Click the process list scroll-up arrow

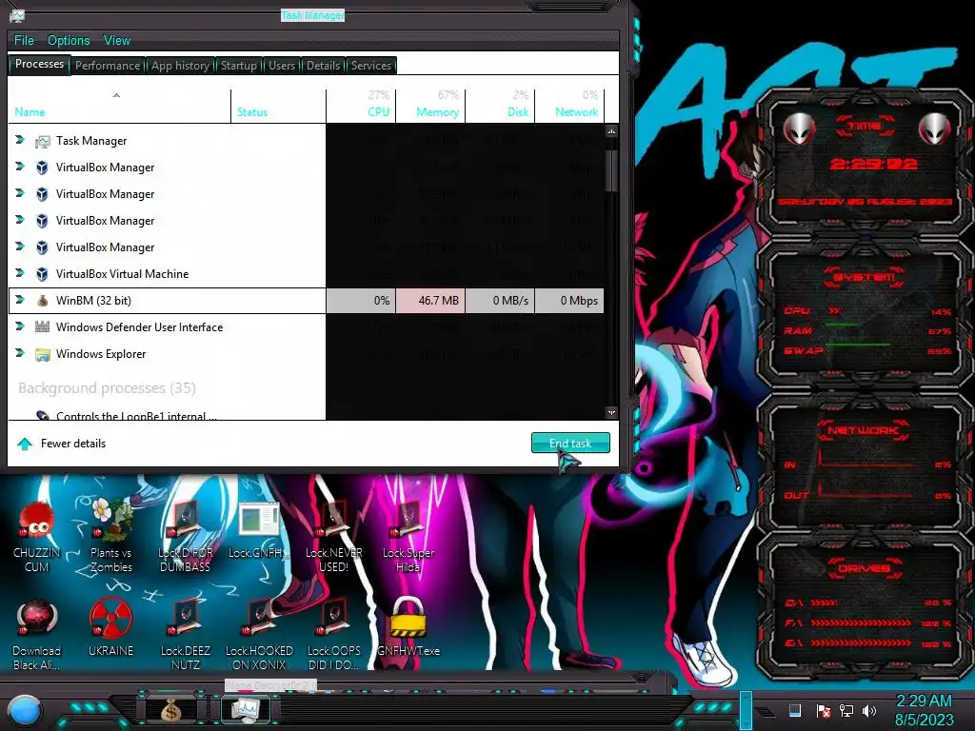611,131
